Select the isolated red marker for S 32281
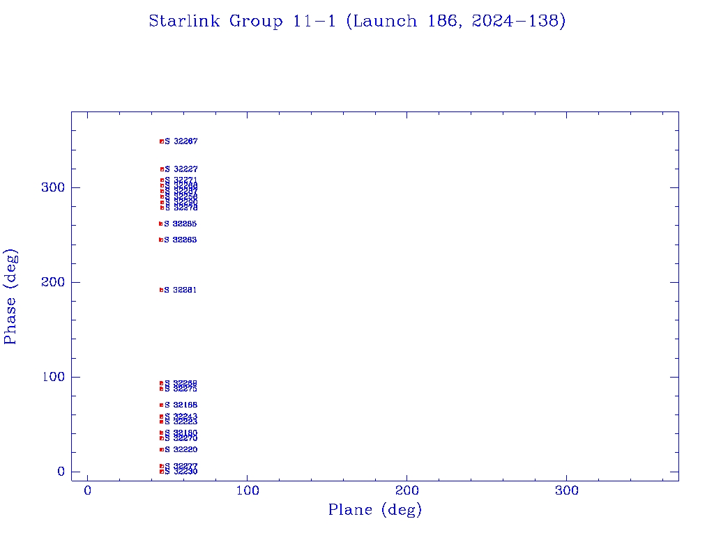The image size is (714, 535). [x=161, y=290]
